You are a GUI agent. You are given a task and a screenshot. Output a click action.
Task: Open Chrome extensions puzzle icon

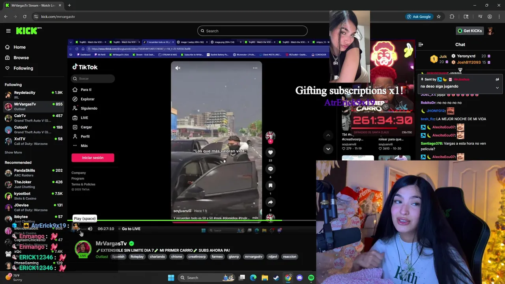click(452, 17)
